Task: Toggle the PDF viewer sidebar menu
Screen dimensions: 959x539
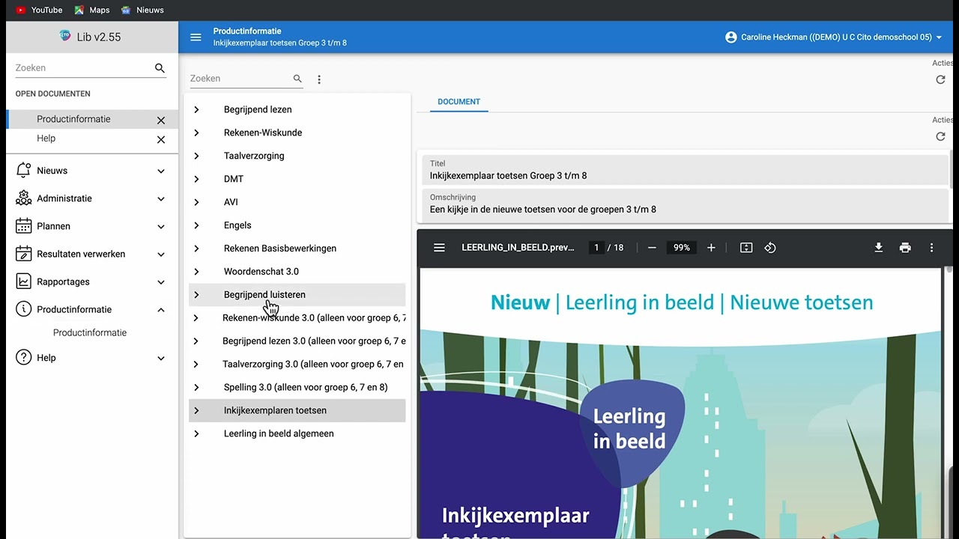Action: pyautogui.click(x=440, y=248)
